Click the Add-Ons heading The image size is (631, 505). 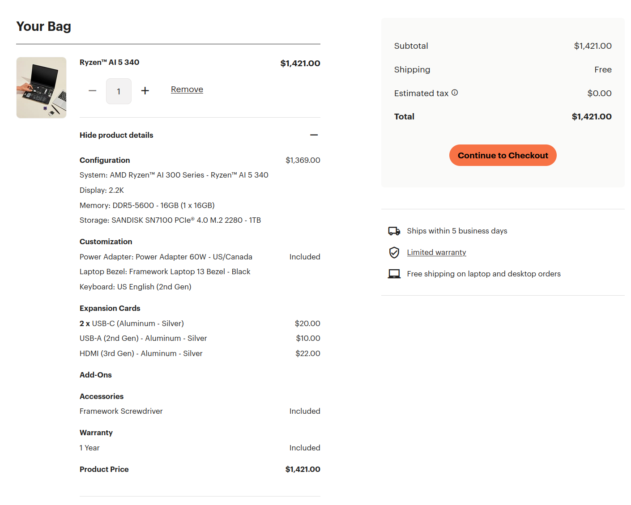[96, 375]
